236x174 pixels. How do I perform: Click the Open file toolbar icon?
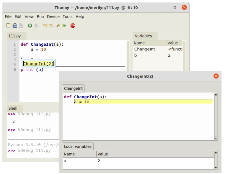point(15,26)
